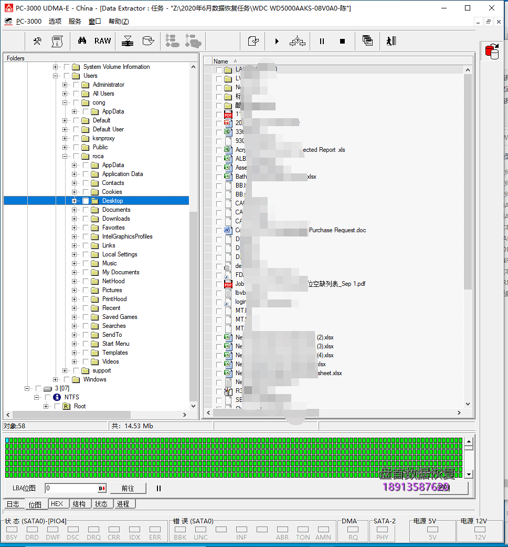The width and height of the screenshot is (508, 547).
Task: Click the Excel icon of Bath xlsx file
Action: tap(228, 177)
